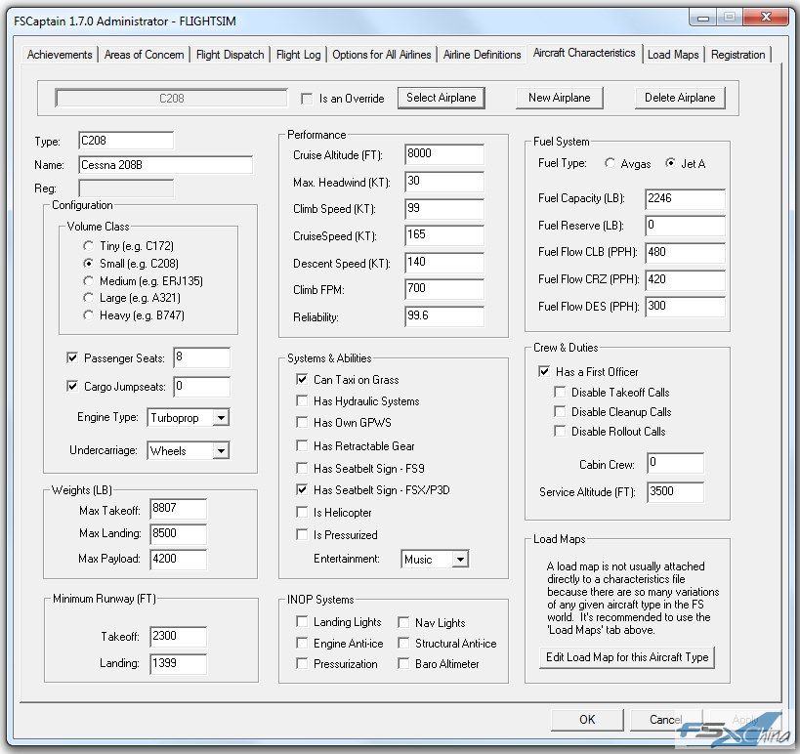The width and height of the screenshot is (800, 754).
Task: Toggle Can Taxi on Grass checkbox
Action: pos(302,380)
